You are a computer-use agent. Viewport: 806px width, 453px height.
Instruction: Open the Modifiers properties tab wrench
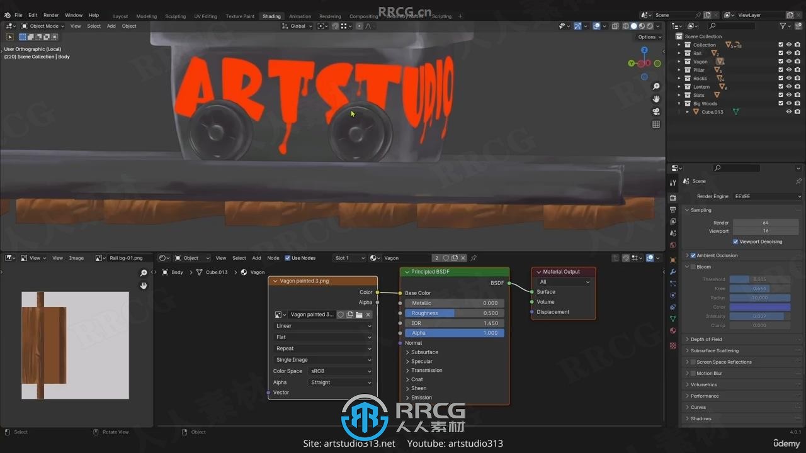(x=673, y=272)
